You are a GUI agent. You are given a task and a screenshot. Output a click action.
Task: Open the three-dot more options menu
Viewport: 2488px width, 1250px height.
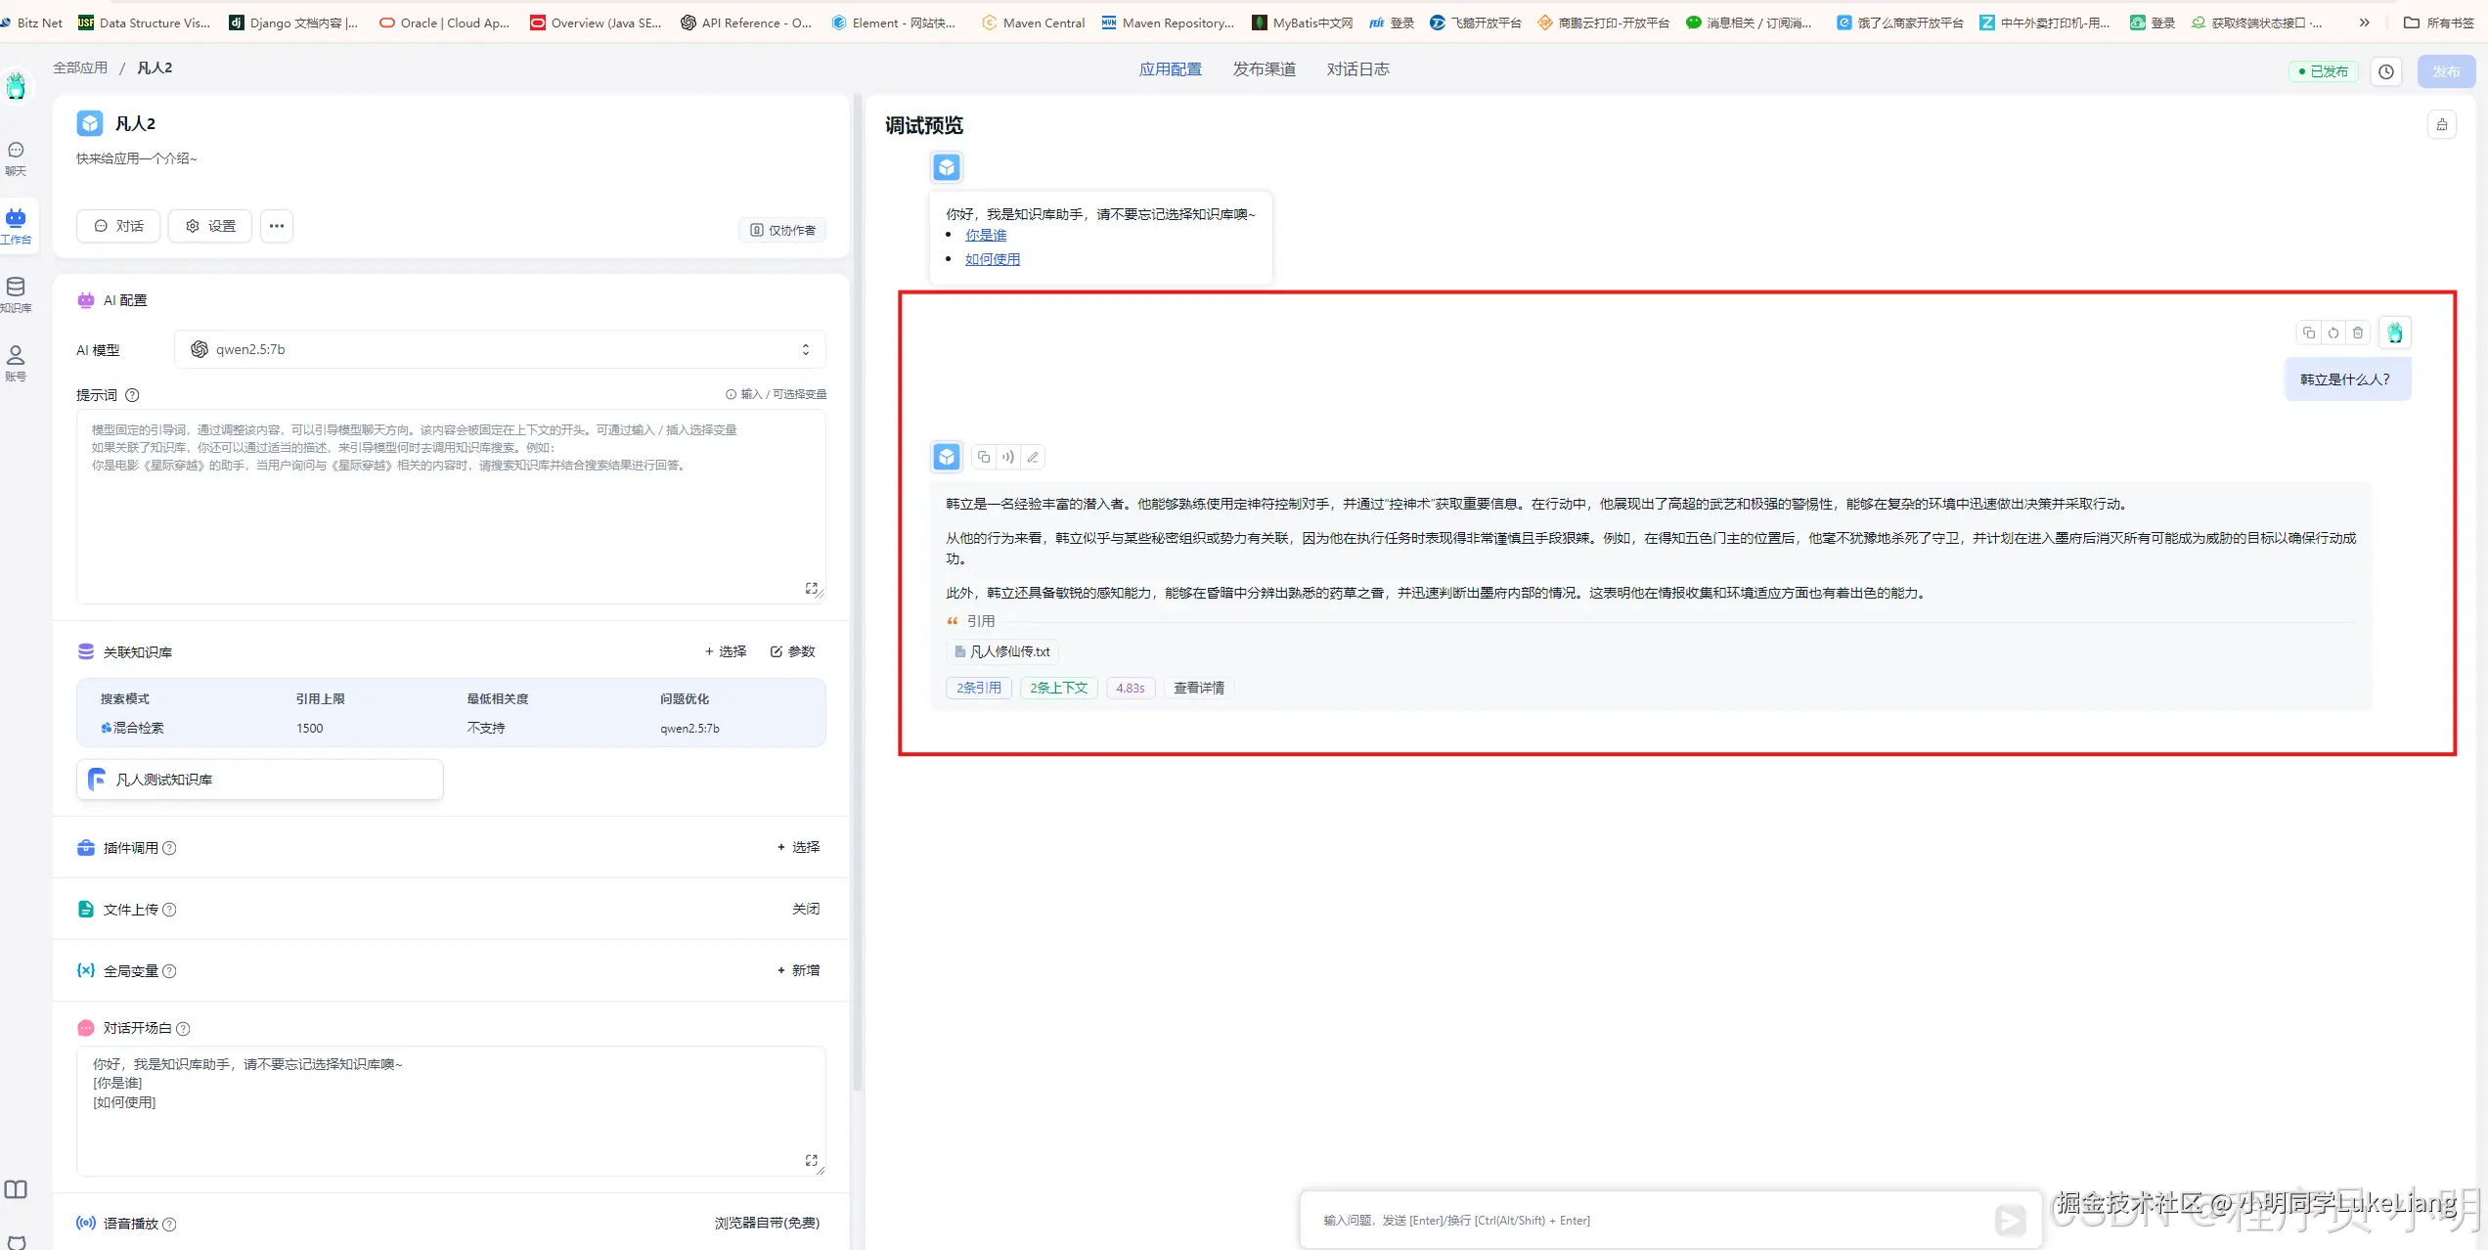277,226
